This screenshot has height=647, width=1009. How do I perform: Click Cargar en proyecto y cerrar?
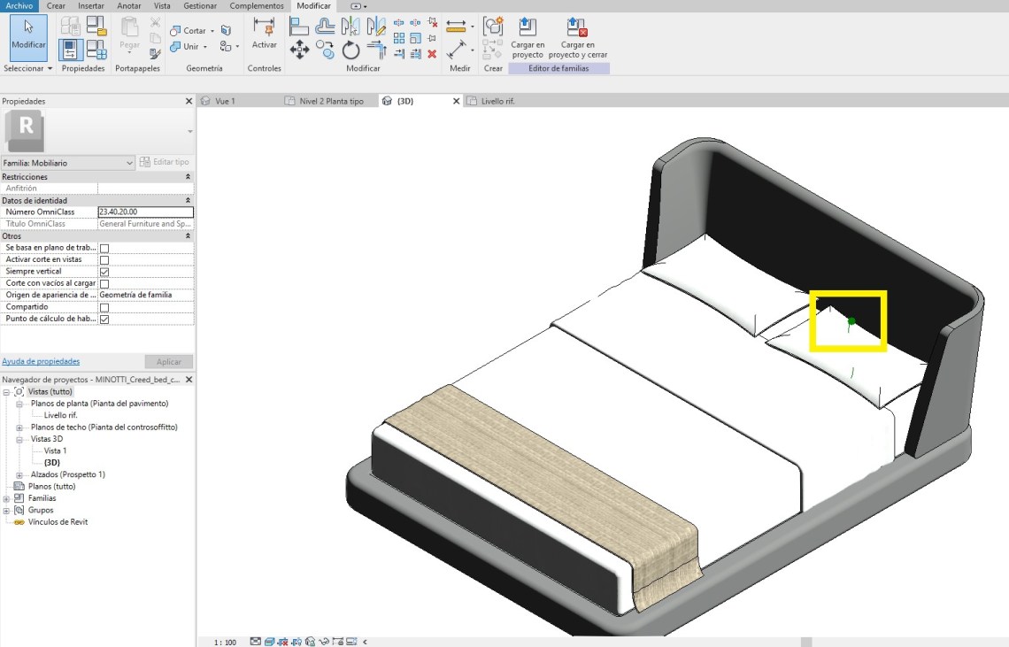577,35
